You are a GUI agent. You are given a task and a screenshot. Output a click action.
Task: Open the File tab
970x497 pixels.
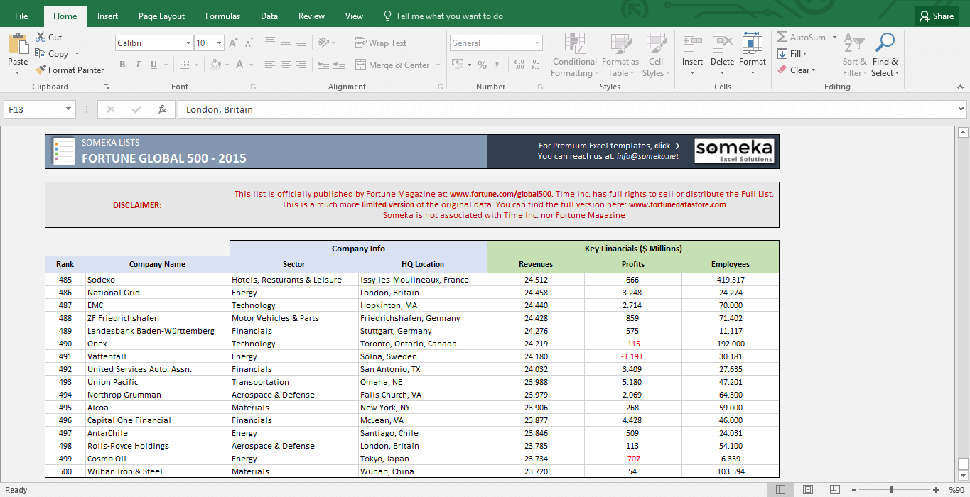21,16
